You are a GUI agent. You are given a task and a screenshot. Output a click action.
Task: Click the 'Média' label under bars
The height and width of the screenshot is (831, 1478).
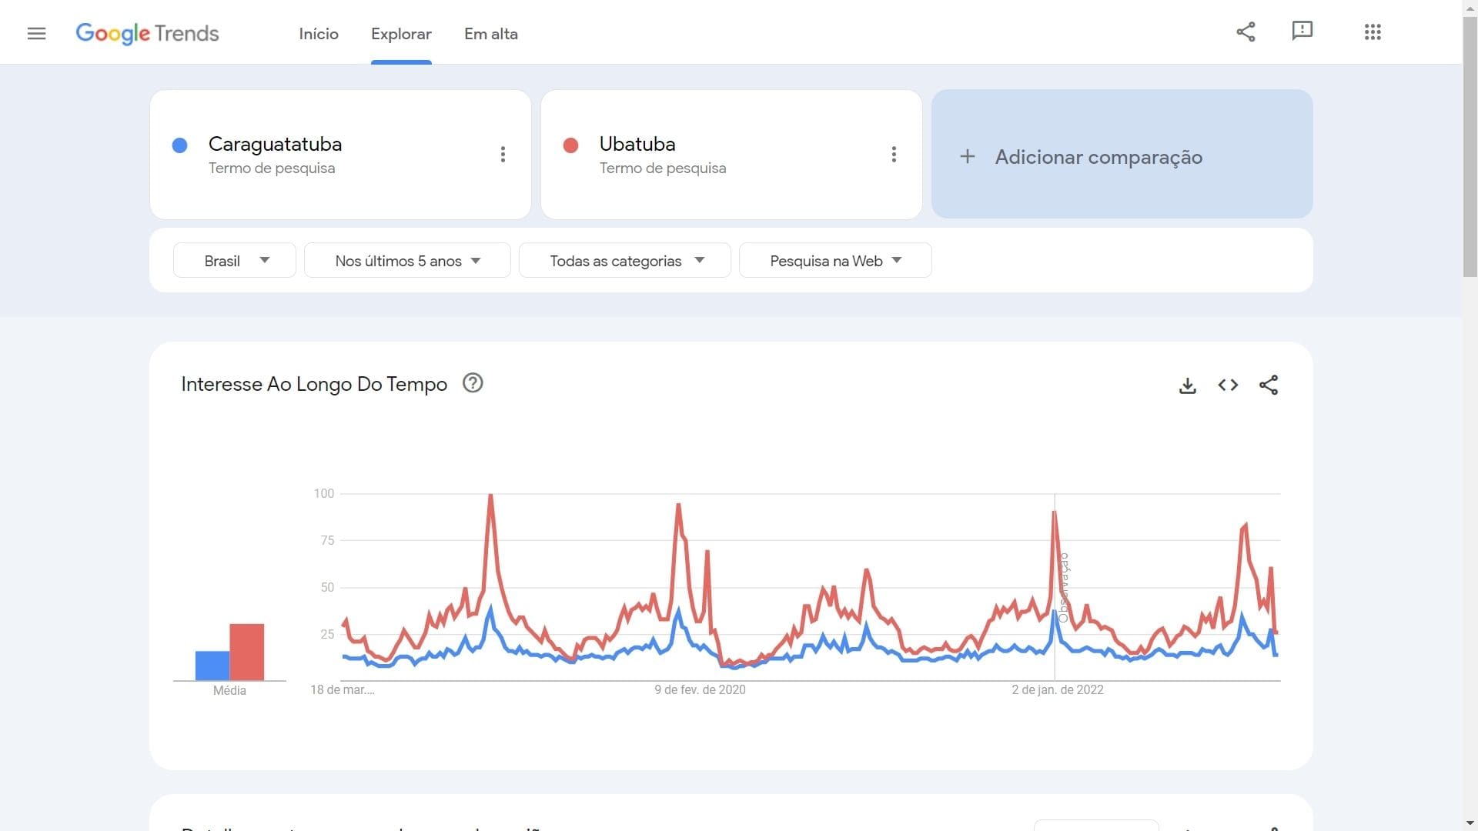[x=229, y=691]
